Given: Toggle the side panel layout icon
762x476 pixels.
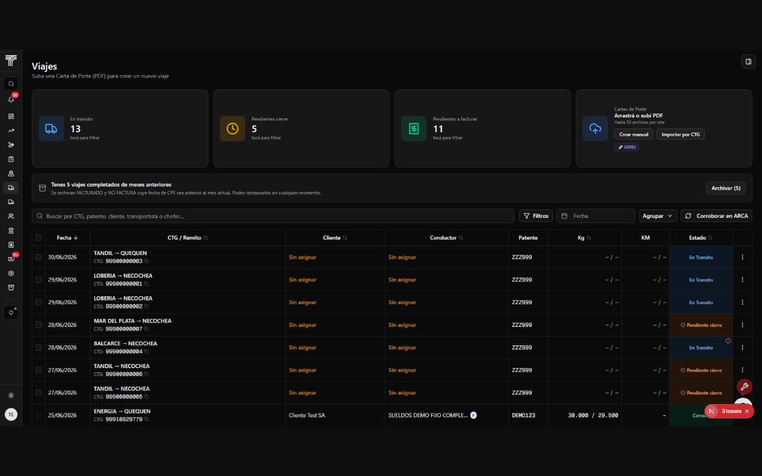Looking at the screenshot, I should click(x=748, y=61).
